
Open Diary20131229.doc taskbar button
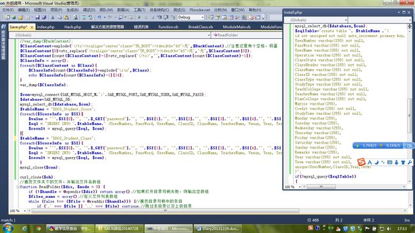coord(218,229)
